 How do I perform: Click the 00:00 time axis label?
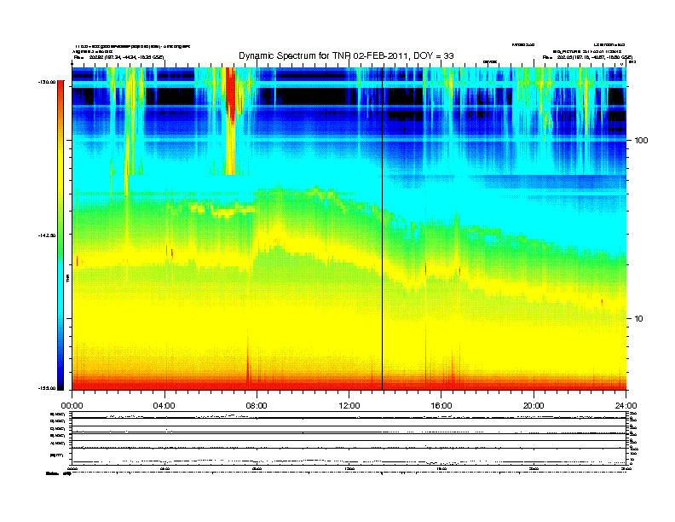click(x=72, y=406)
